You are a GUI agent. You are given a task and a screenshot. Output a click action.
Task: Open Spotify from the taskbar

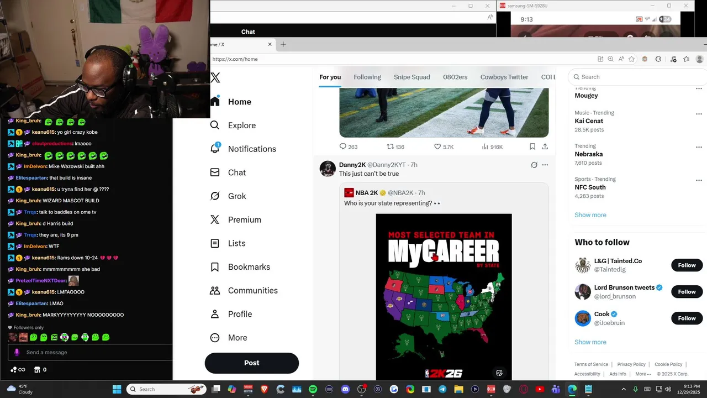click(313, 389)
